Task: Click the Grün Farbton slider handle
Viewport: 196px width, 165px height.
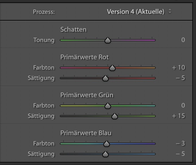Action: (108, 106)
